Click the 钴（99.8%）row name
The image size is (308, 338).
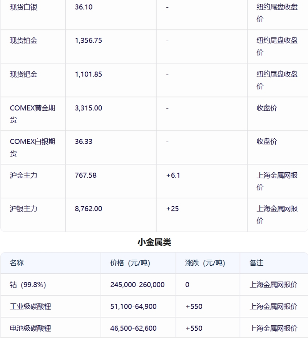(28, 285)
